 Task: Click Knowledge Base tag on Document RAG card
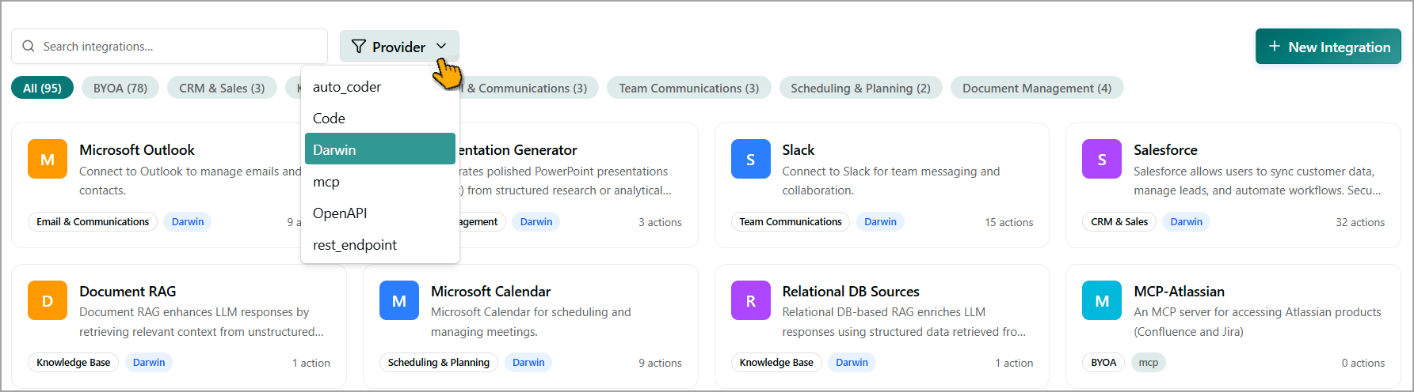click(73, 363)
